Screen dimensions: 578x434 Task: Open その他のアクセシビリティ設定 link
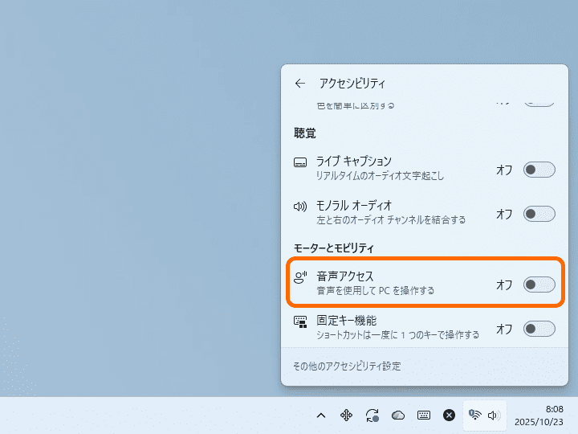tap(346, 366)
